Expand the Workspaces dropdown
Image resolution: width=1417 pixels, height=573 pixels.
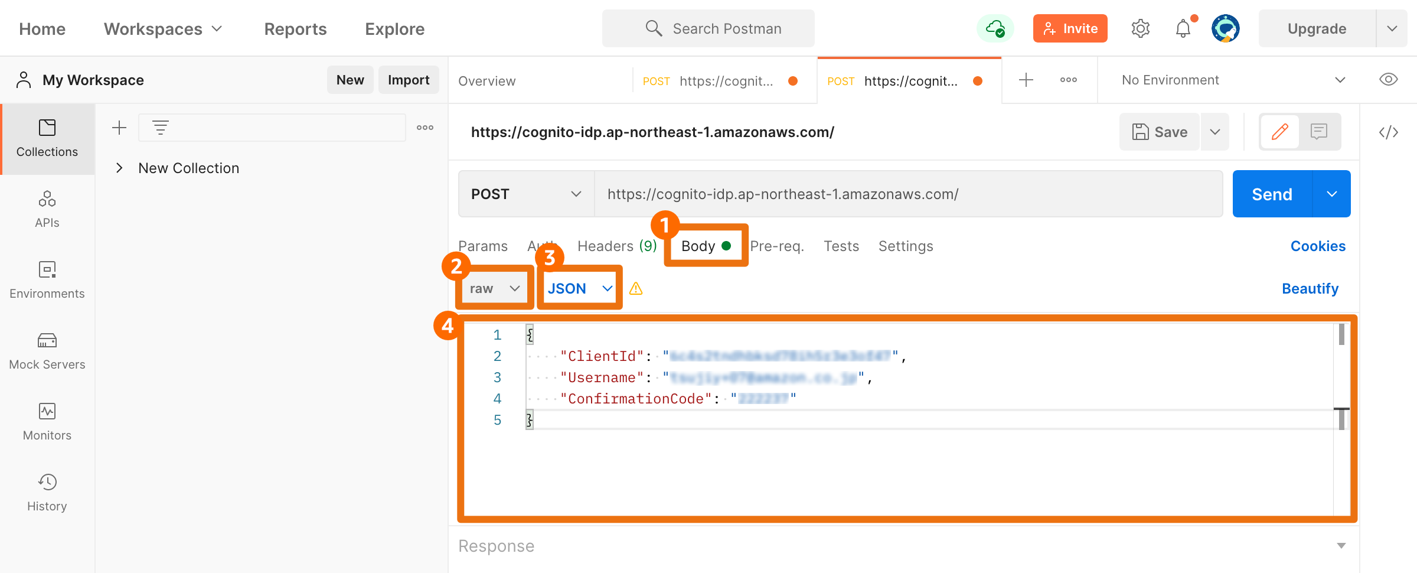pyautogui.click(x=164, y=29)
